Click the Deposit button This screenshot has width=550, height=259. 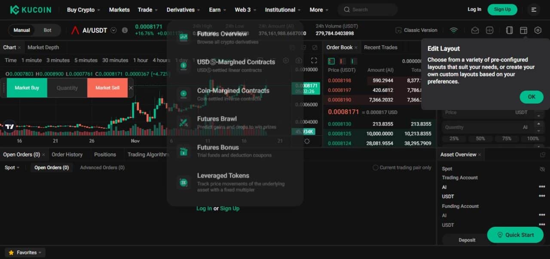click(x=467, y=240)
